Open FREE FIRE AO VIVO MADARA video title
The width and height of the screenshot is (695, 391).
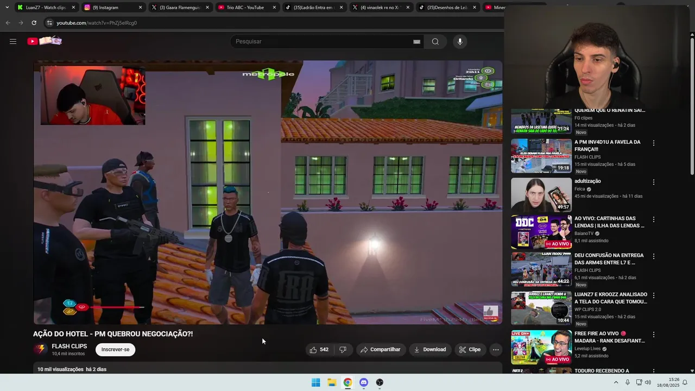610,337
